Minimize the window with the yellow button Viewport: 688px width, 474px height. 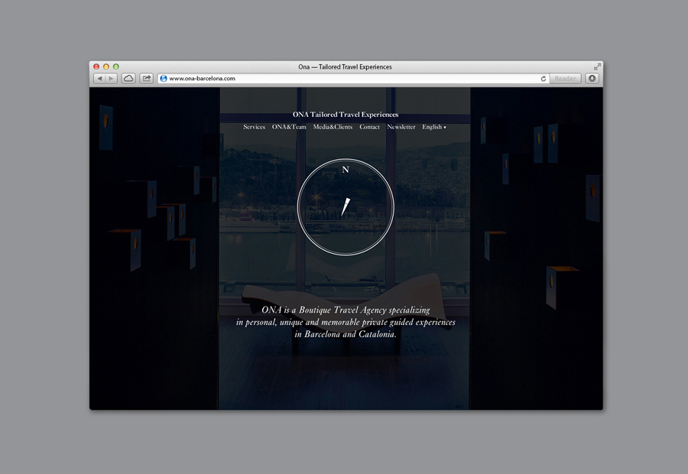click(106, 67)
